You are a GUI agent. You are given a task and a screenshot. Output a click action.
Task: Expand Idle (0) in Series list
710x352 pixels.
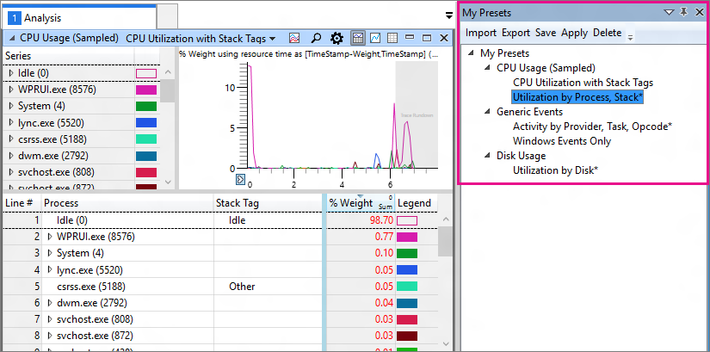click(11, 73)
